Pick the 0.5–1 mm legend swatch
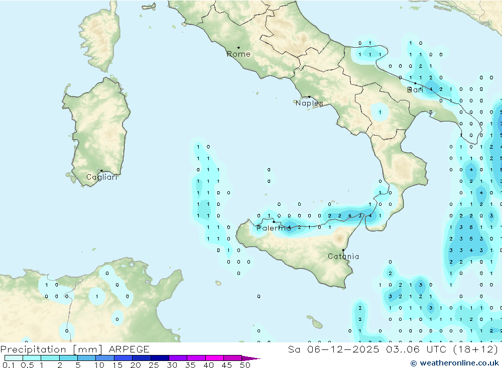 (32, 358)
